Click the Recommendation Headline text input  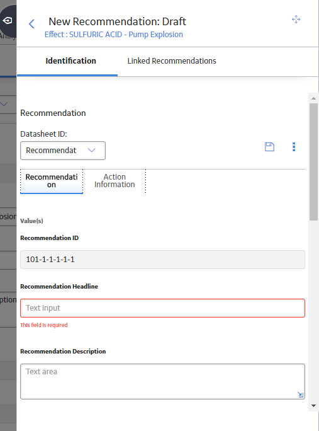(x=162, y=308)
